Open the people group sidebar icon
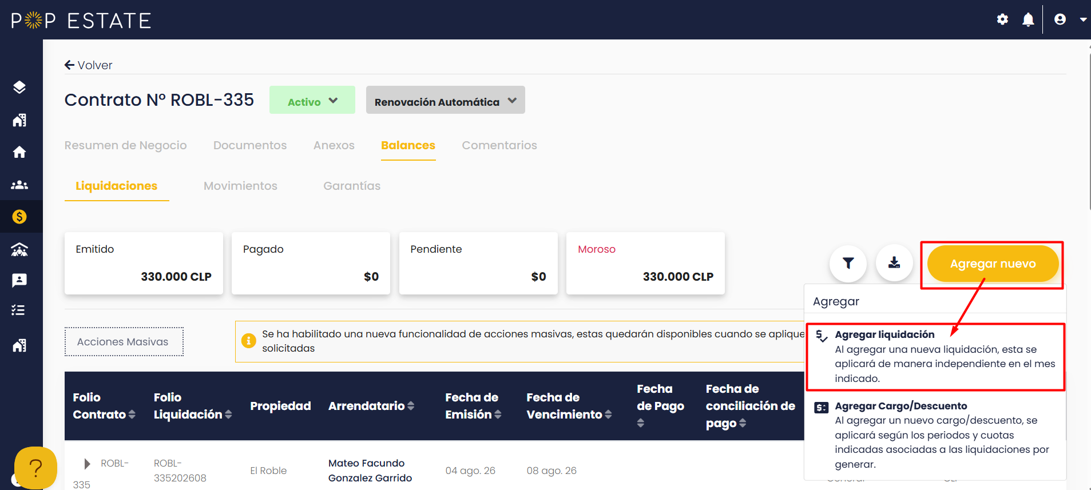This screenshot has width=1091, height=490. pos(19,185)
